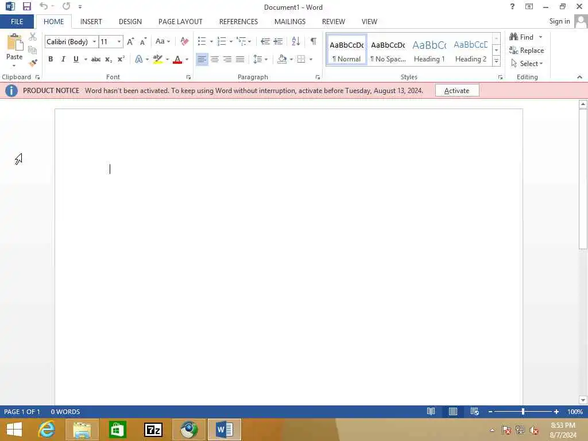Decrease font size with Shrink Font
588x441 pixels.
[x=143, y=41]
